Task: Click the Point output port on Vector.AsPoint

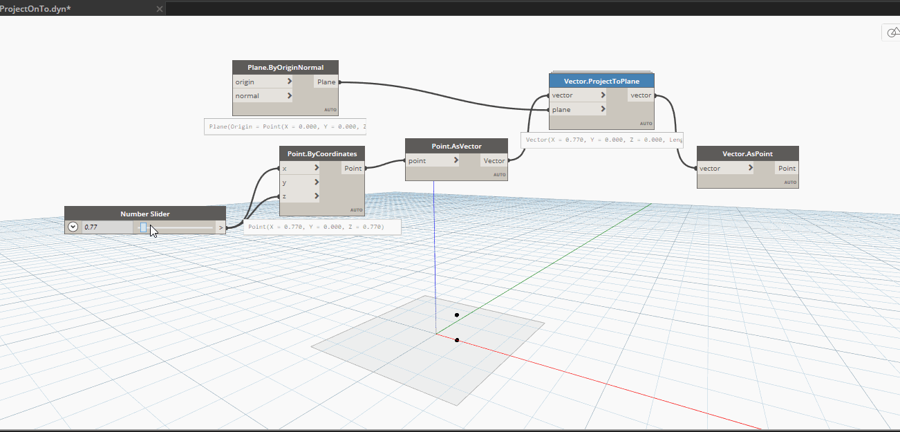Action: coord(787,168)
